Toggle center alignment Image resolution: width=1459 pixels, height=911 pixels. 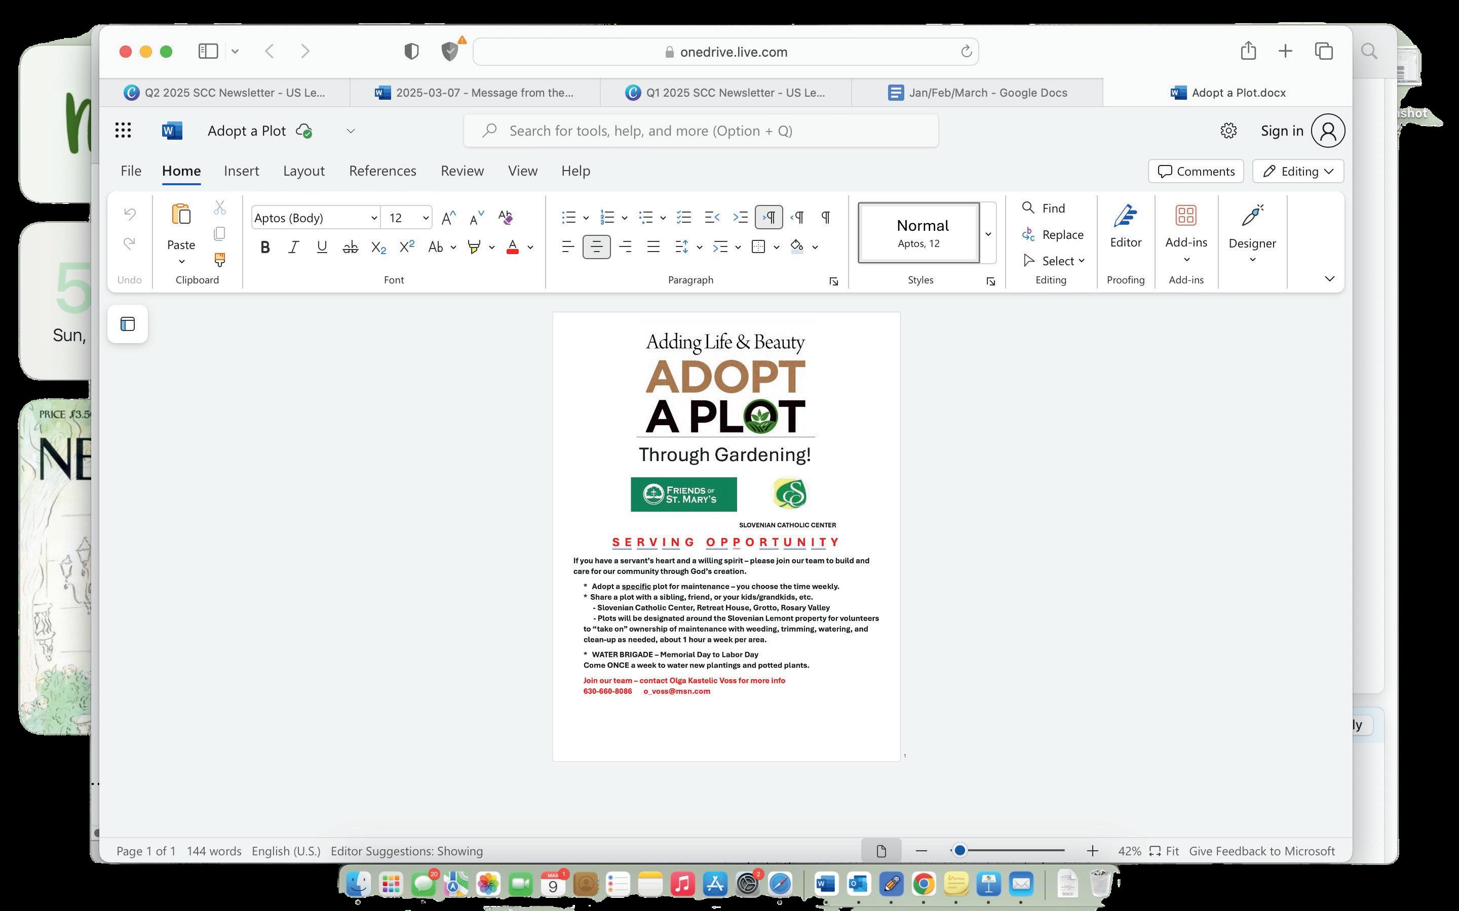(x=596, y=247)
